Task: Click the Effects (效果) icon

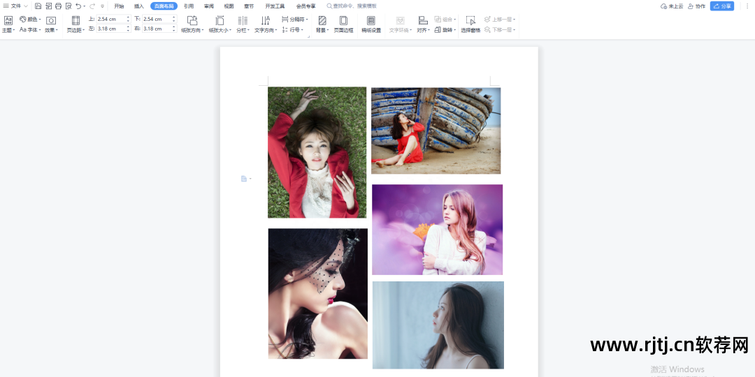Action: pos(51,24)
